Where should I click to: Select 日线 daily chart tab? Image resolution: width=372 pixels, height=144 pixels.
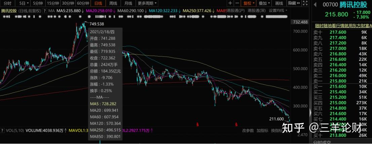click(98, 3)
